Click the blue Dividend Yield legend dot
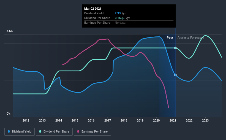Viewport: 226px width, 140px height. click(x=9, y=131)
